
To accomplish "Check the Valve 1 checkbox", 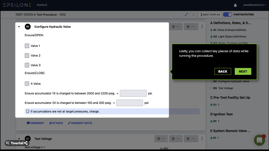I will click(27, 46).
